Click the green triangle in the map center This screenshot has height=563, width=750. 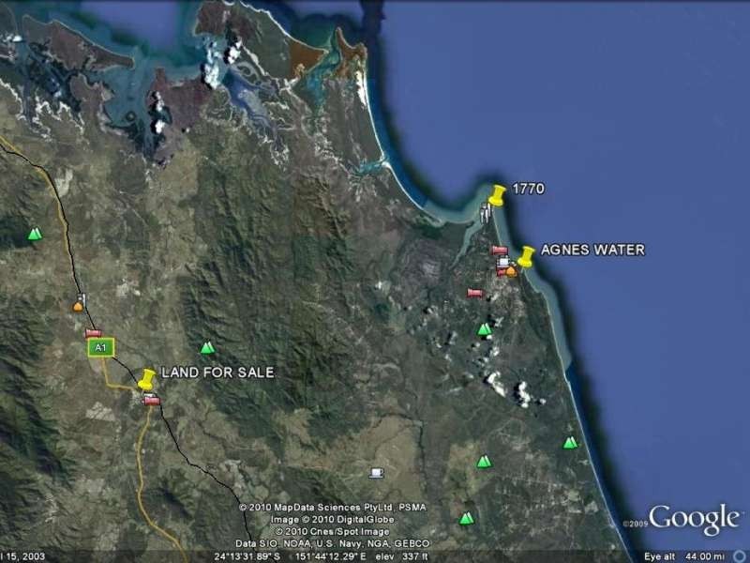click(208, 346)
